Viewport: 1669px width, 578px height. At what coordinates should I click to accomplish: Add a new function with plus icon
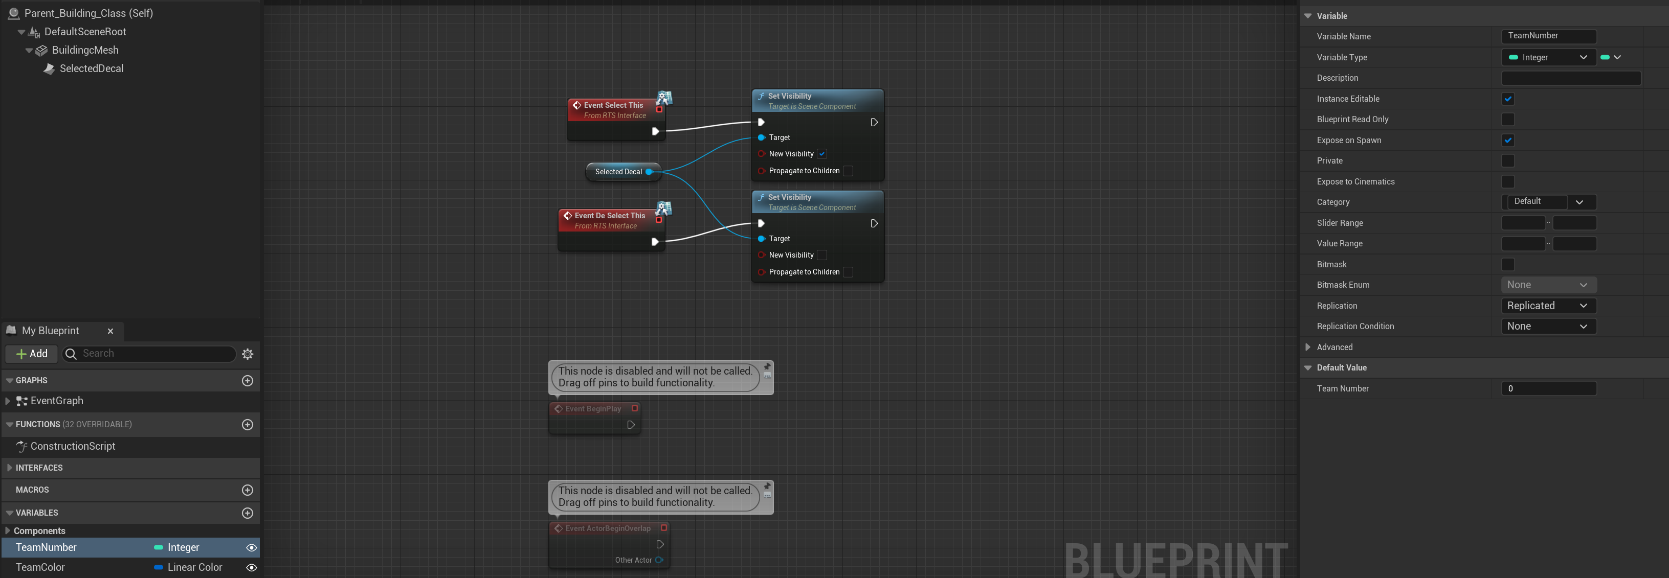tap(248, 425)
